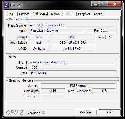Click the Validate button

[86, 112]
